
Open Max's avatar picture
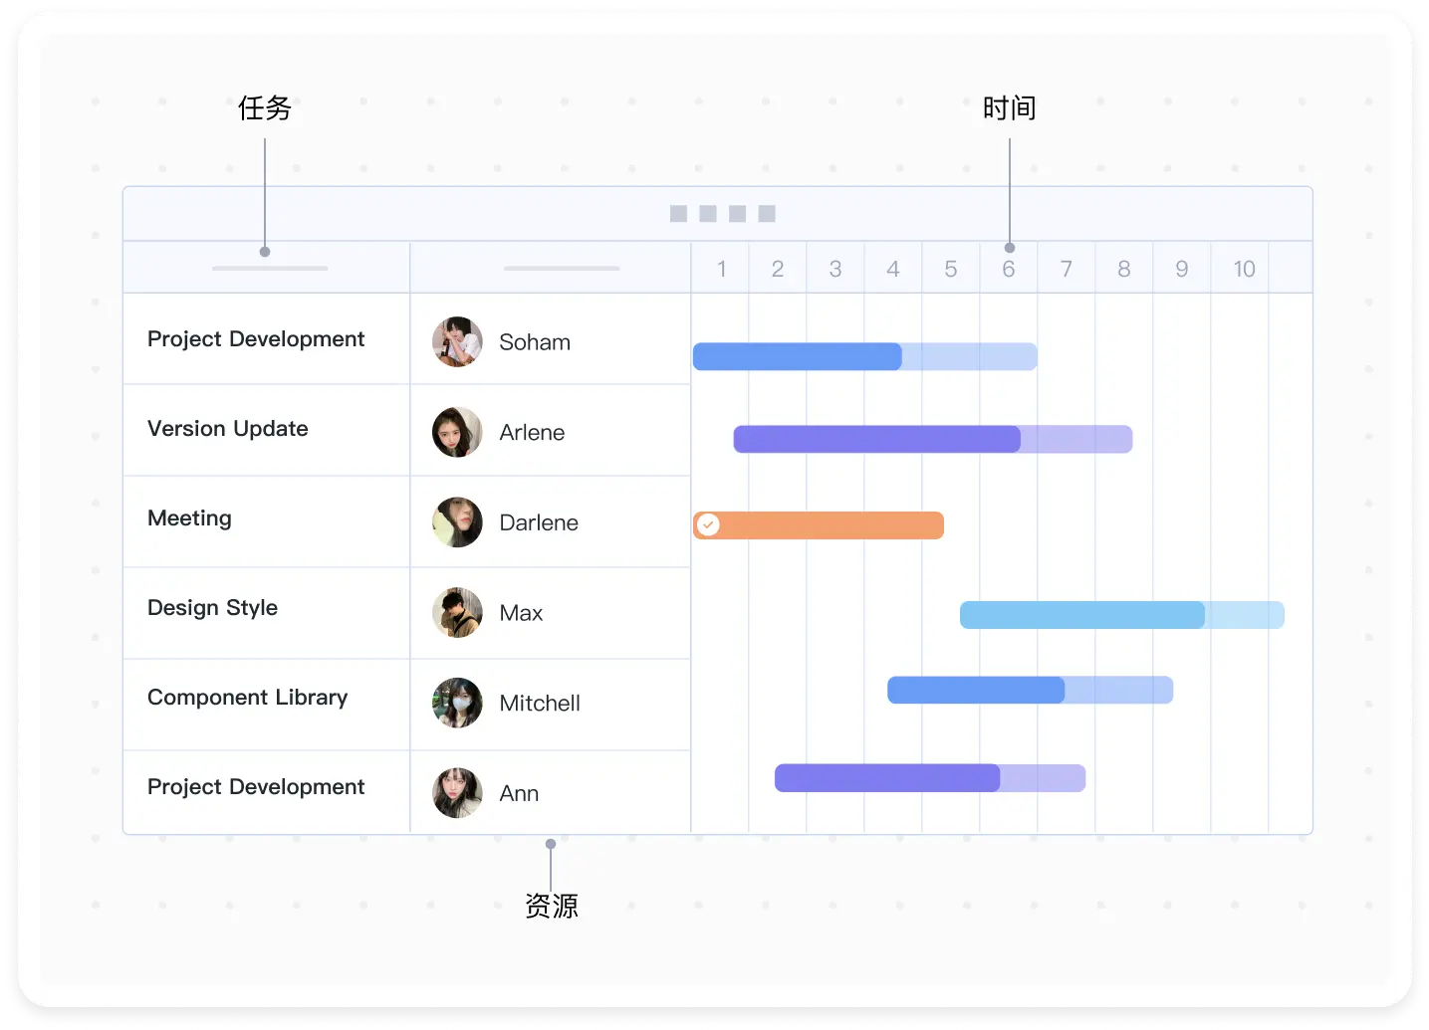[x=457, y=613]
